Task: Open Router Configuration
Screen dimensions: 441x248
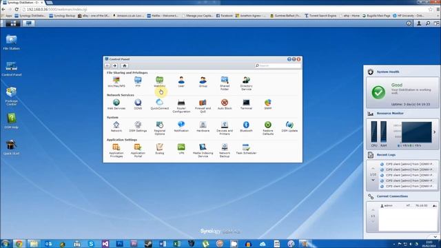Action: pyautogui.click(x=181, y=105)
